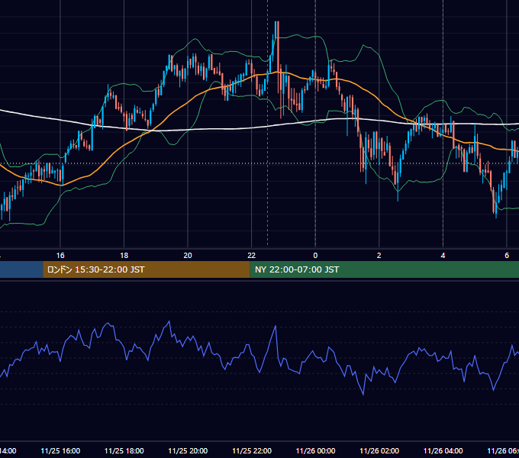Select the 0 hour label on price chart
The width and height of the screenshot is (519, 458).
(315, 256)
